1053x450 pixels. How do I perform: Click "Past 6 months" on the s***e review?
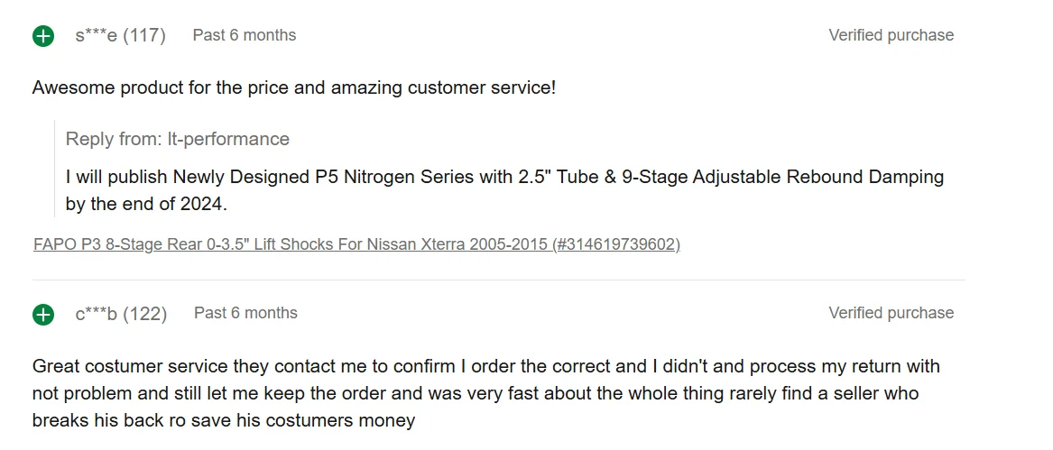click(245, 35)
